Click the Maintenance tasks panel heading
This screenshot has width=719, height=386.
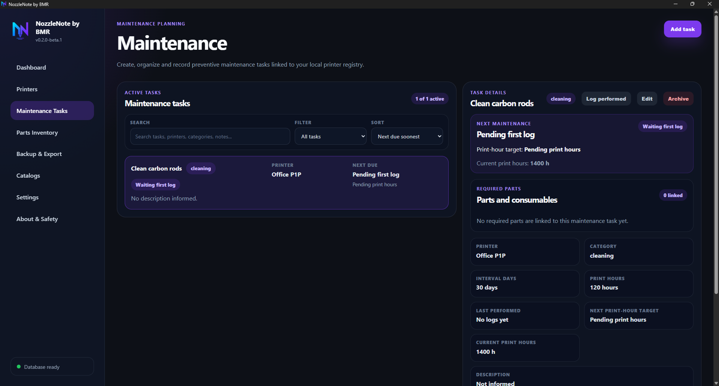[x=157, y=103]
